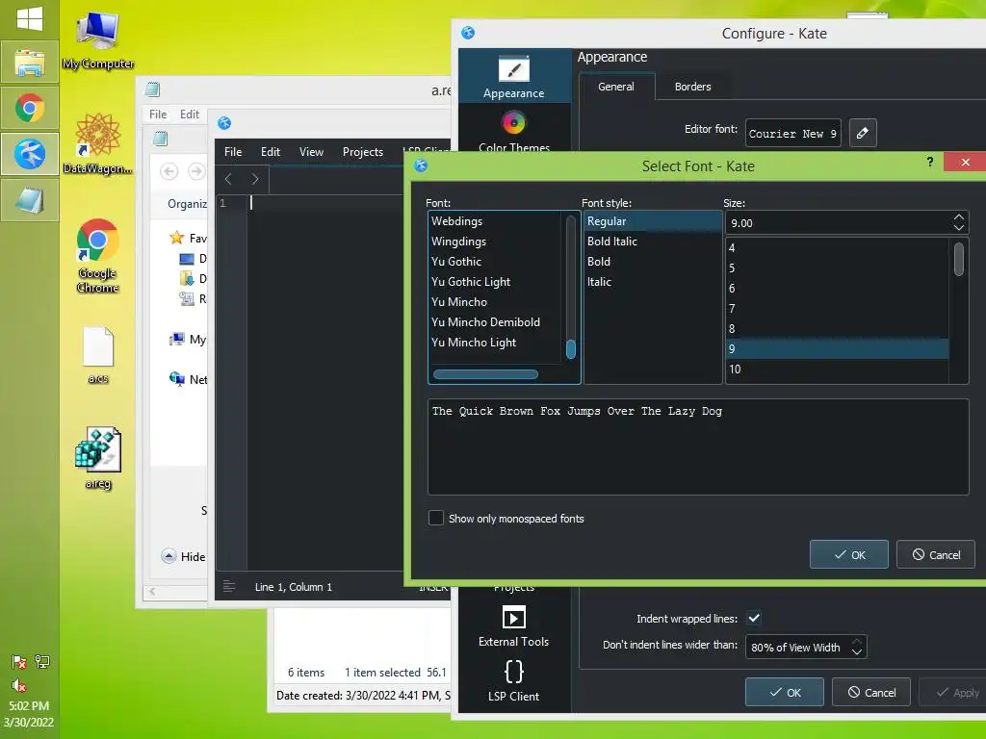Open the Edit menu in a.reg window
Screen dimensions: 986x739
(190, 114)
